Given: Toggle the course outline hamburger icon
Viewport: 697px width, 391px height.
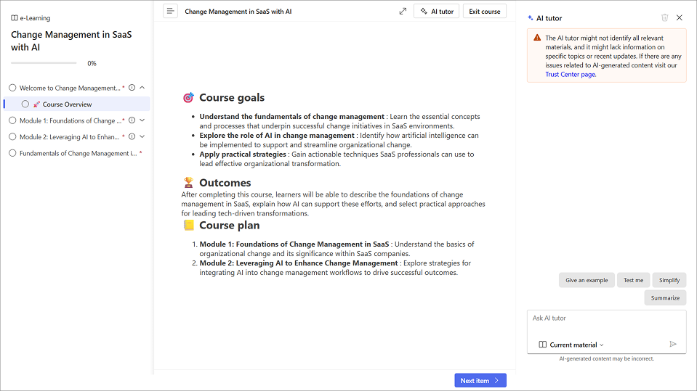Looking at the screenshot, I should click(x=170, y=11).
